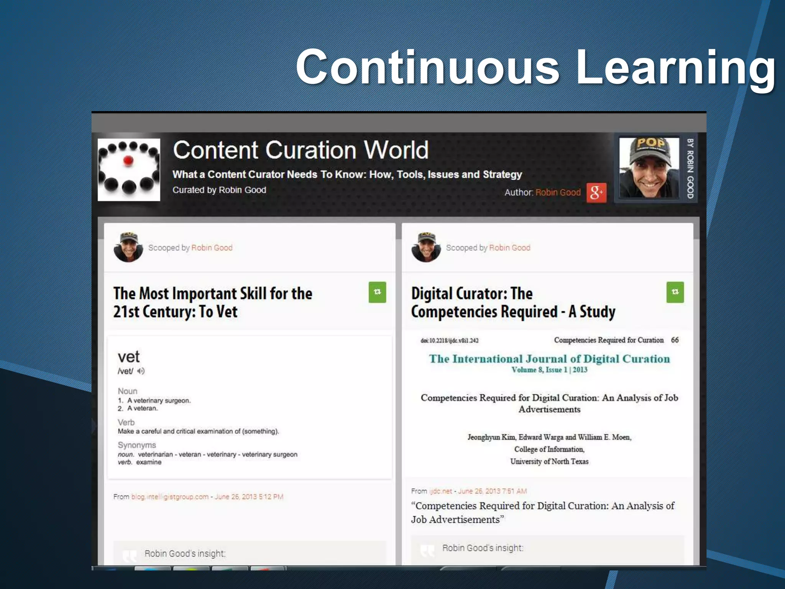Click the quote icon by the insight on the Digital Curator post

coord(427,551)
